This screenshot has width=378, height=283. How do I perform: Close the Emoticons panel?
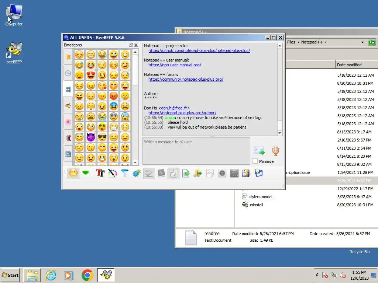coord(136,45)
